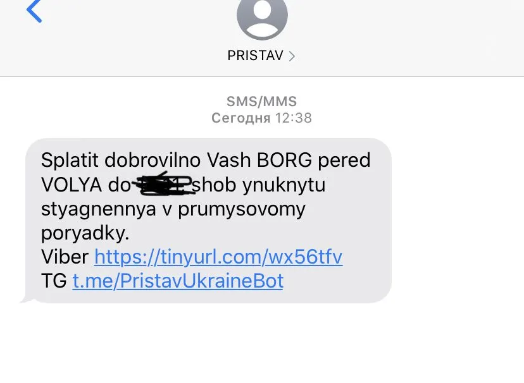
Task: Click the word styagnennya in the bubble
Action: [x=99, y=210]
